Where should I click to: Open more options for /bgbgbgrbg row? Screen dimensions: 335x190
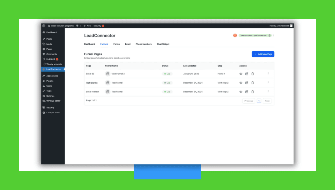[268, 83]
